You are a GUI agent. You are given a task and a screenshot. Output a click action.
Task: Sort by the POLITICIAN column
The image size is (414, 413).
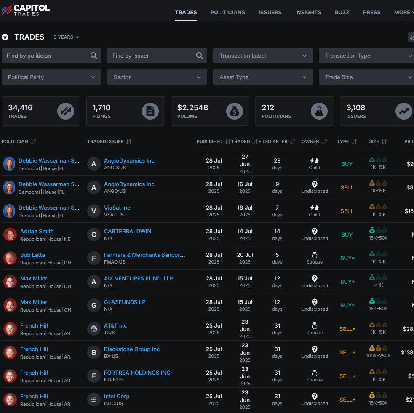[19, 142]
